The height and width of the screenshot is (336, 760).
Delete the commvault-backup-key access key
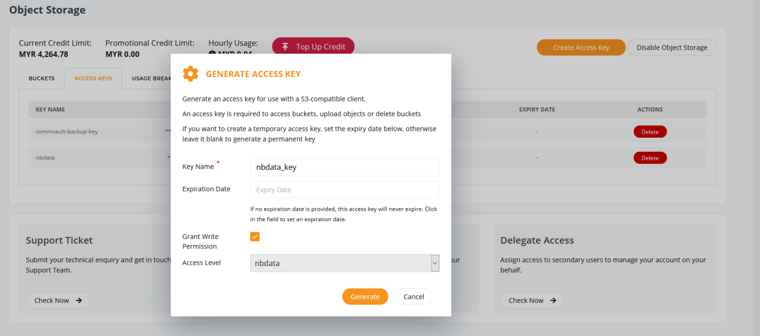pos(650,132)
